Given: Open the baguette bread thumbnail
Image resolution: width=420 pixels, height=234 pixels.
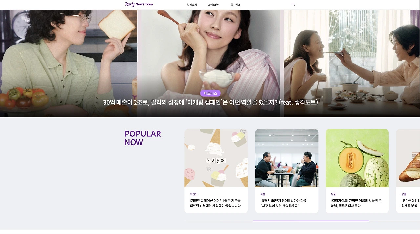Looking at the screenshot, I should (x=408, y=158).
